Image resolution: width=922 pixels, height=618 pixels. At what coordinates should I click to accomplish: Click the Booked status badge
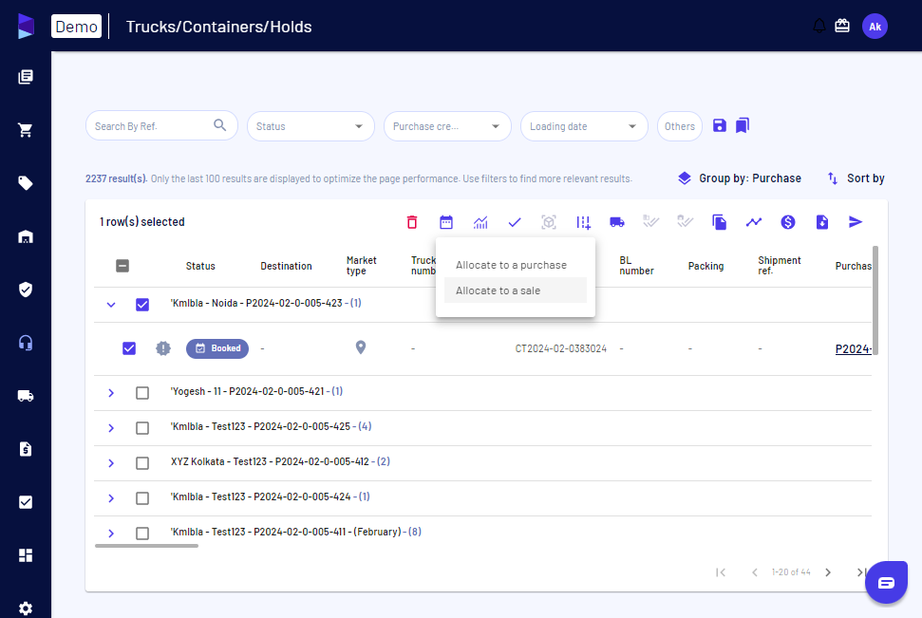[217, 348]
